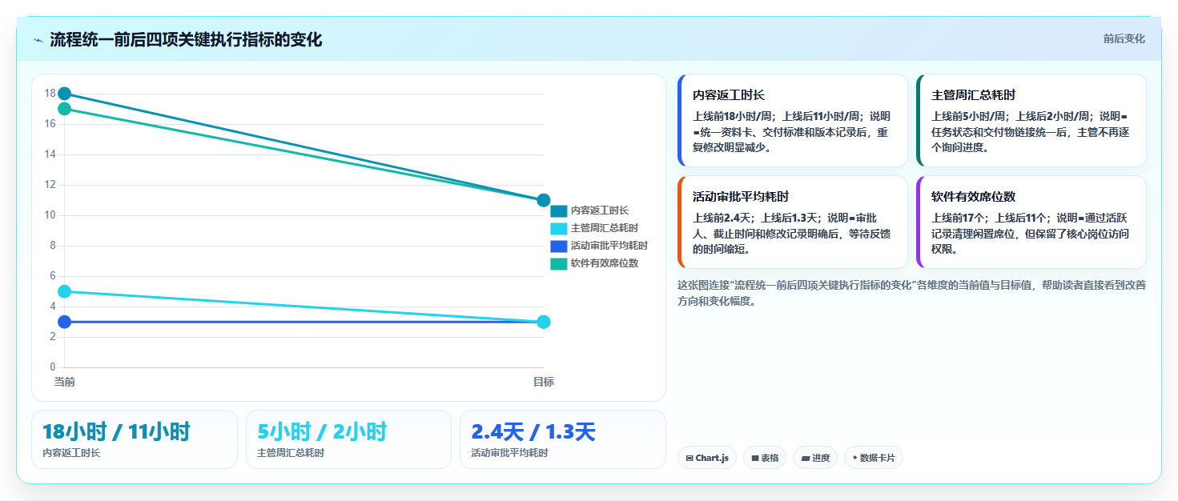
Task: Click the 软件有效席位数 data point at 17
Action: (x=65, y=109)
